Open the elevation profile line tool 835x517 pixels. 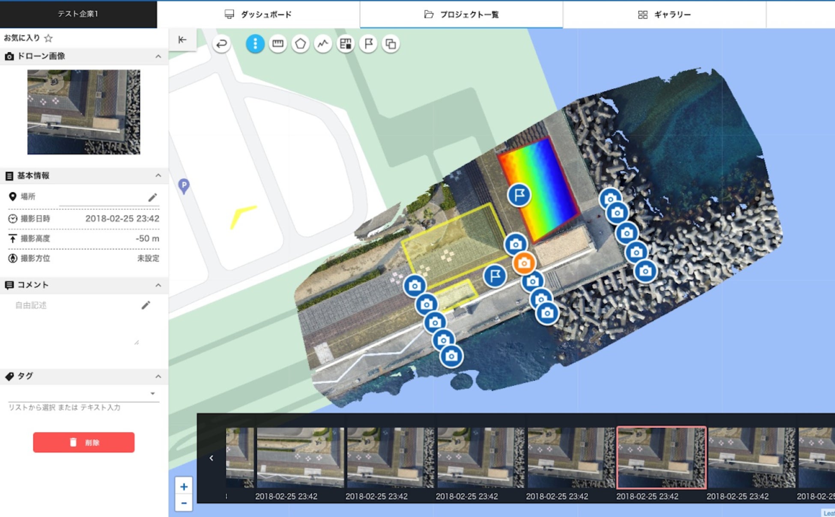(323, 44)
